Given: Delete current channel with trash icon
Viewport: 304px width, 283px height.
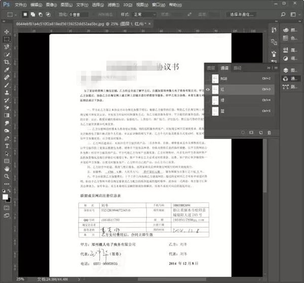Looking at the screenshot, I should tap(269, 132).
